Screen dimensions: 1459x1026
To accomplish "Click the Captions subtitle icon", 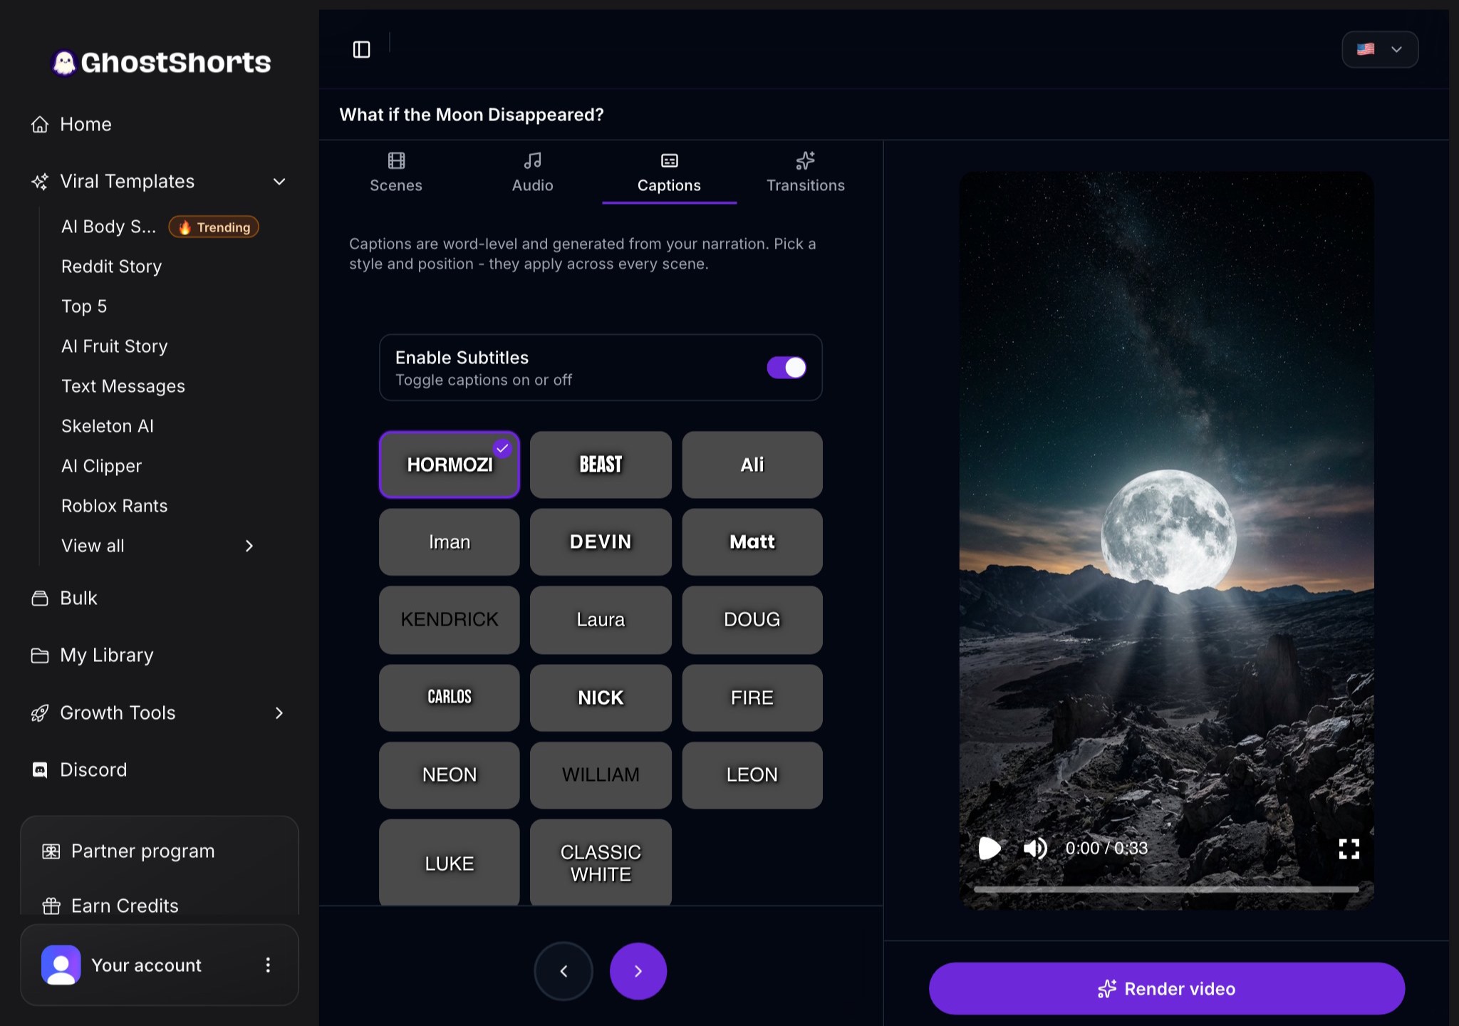I will click(669, 160).
